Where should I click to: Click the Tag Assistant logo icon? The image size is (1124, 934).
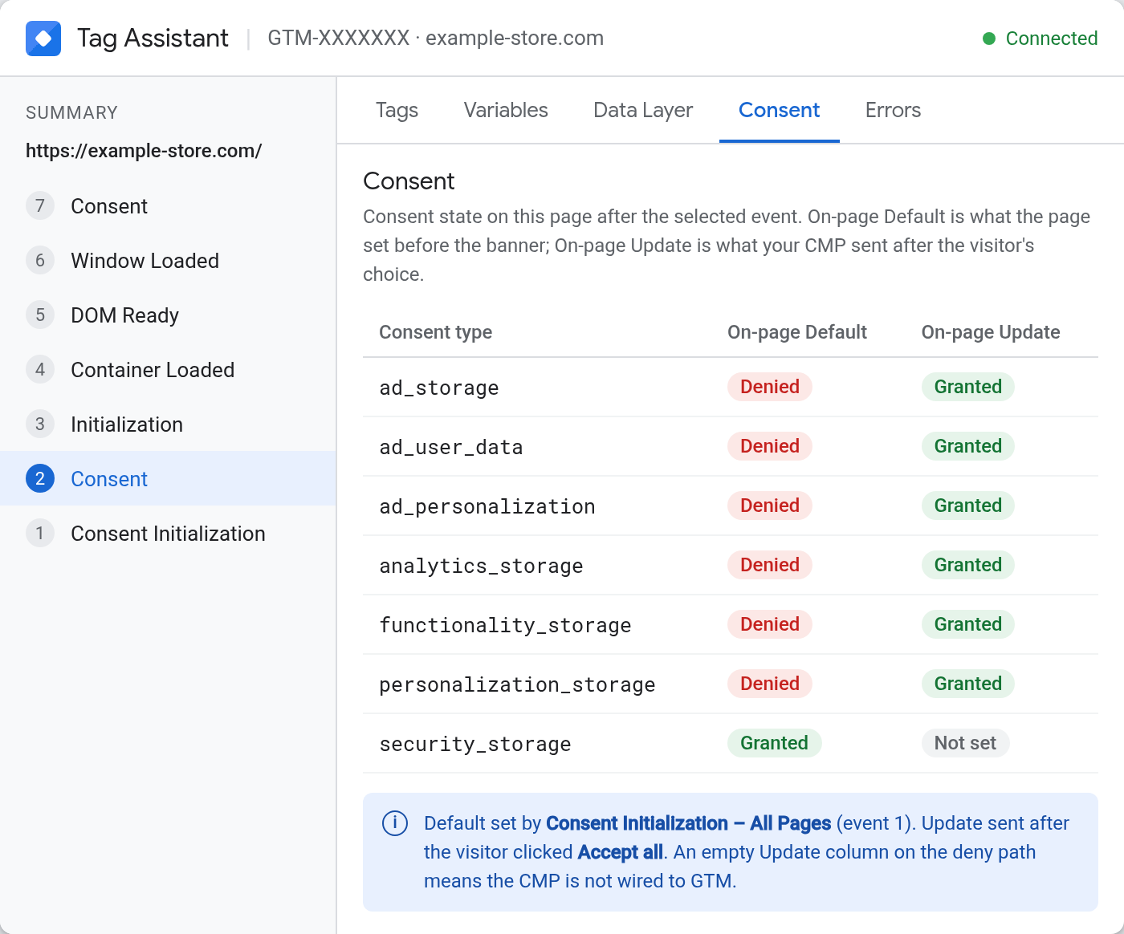pos(43,39)
